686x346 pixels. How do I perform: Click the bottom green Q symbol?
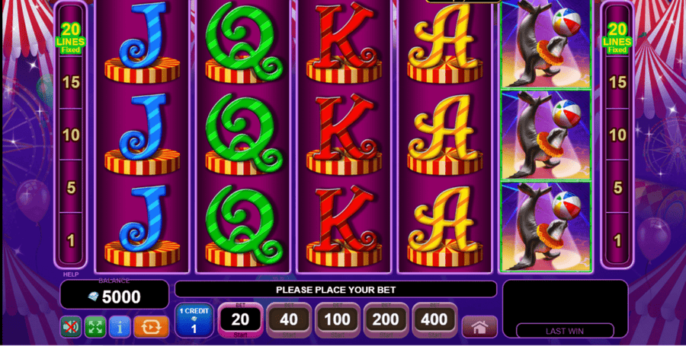(x=243, y=226)
